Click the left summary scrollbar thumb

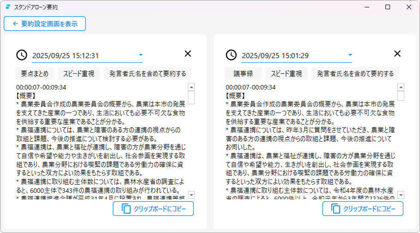click(191, 97)
